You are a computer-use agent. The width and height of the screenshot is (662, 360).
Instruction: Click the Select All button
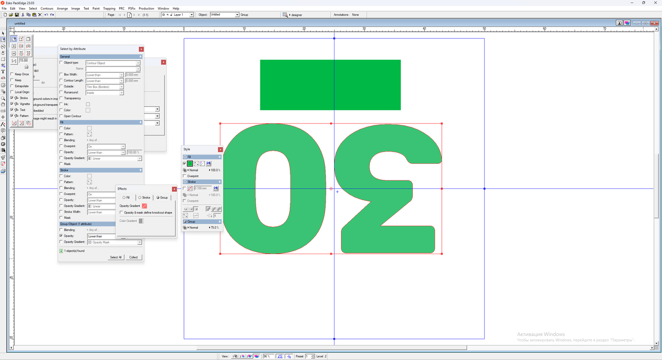(x=116, y=257)
